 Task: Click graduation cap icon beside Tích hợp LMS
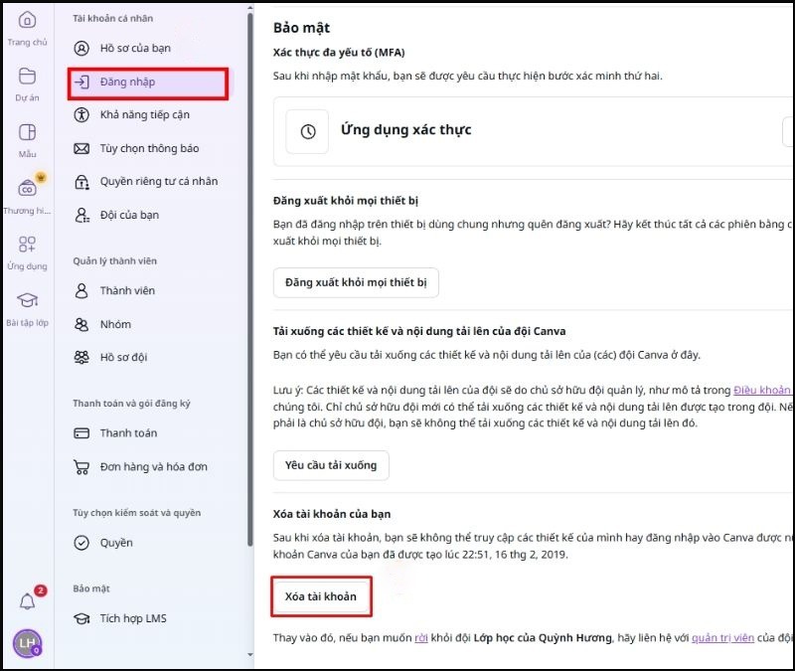(81, 618)
